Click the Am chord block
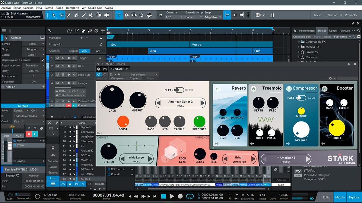 [x=200, y=51]
